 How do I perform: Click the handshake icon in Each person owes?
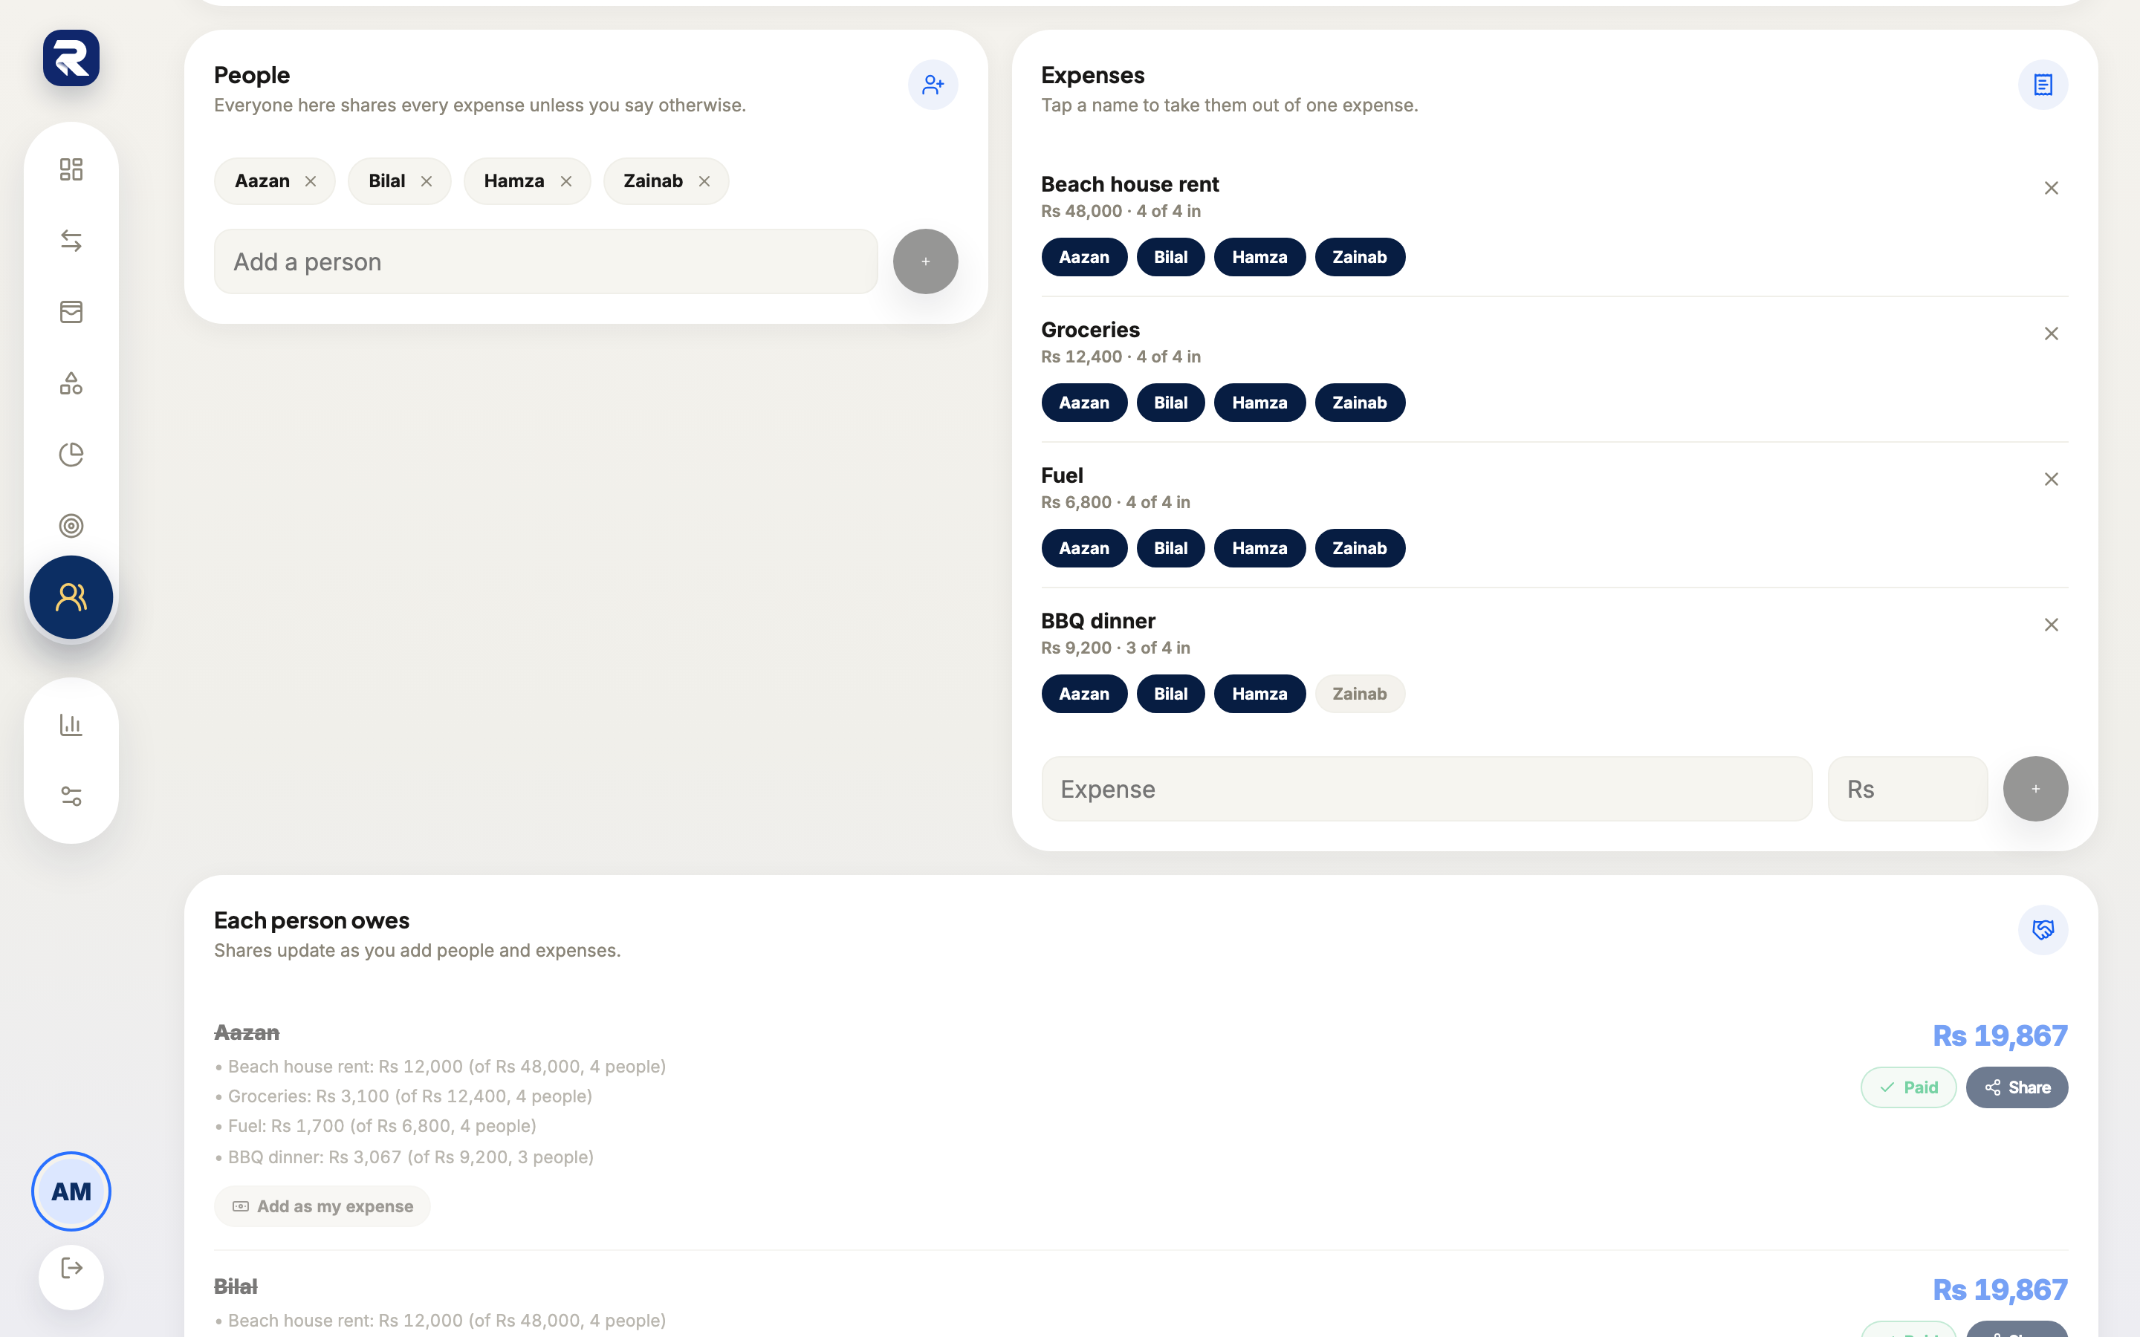(2043, 930)
